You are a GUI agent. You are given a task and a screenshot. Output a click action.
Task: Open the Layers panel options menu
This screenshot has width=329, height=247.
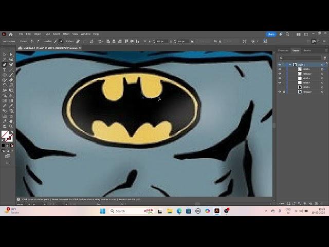click(x=326, y=50)
